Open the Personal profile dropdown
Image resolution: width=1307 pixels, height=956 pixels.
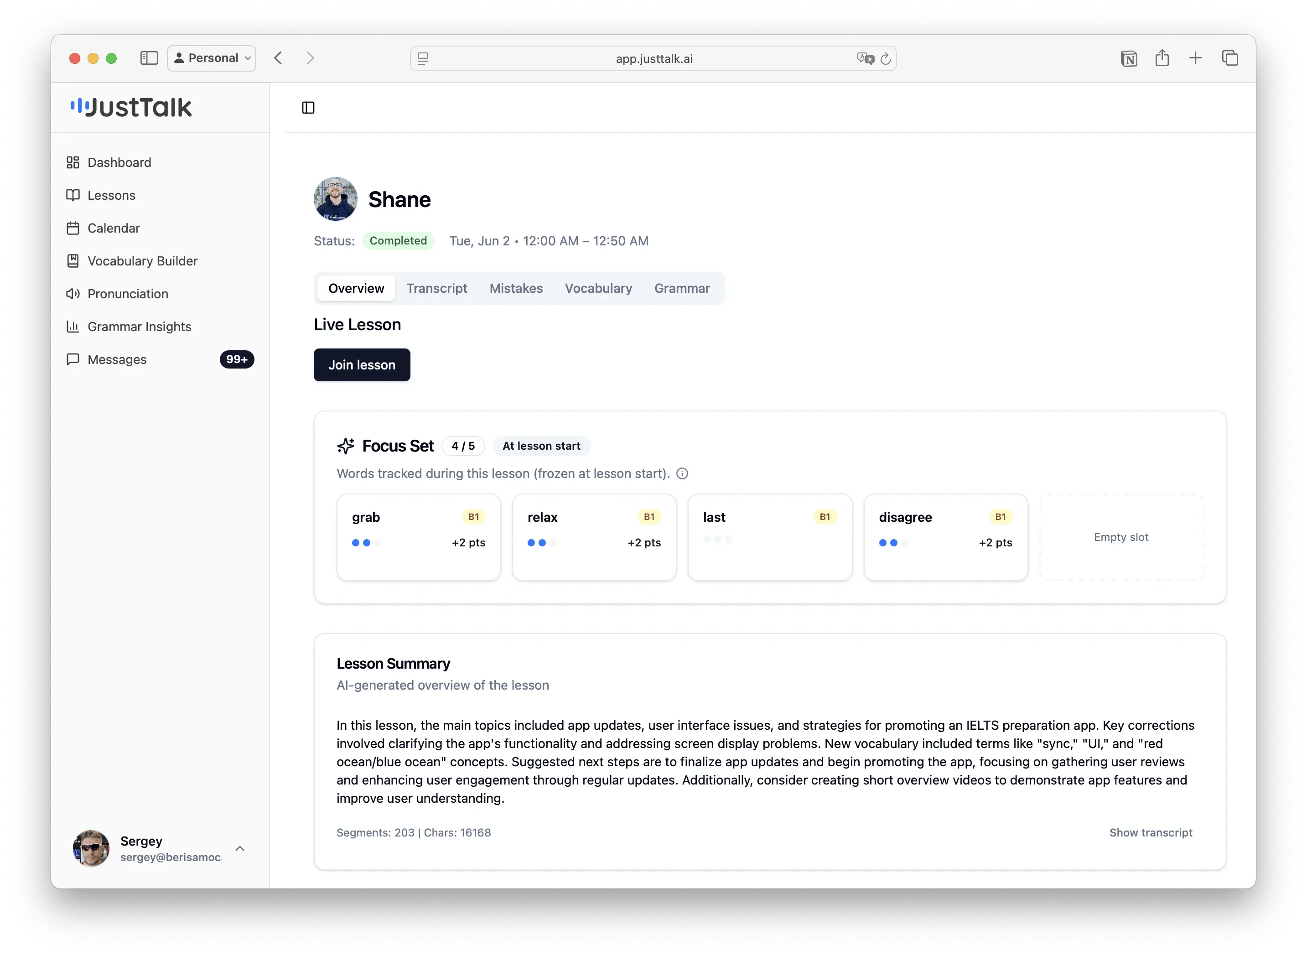(212, 58)
